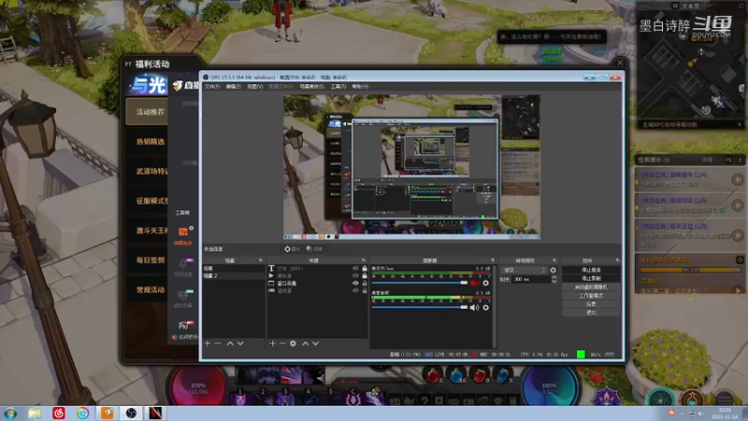Click 停止录制 to stop recording

(x=591, y=278)
